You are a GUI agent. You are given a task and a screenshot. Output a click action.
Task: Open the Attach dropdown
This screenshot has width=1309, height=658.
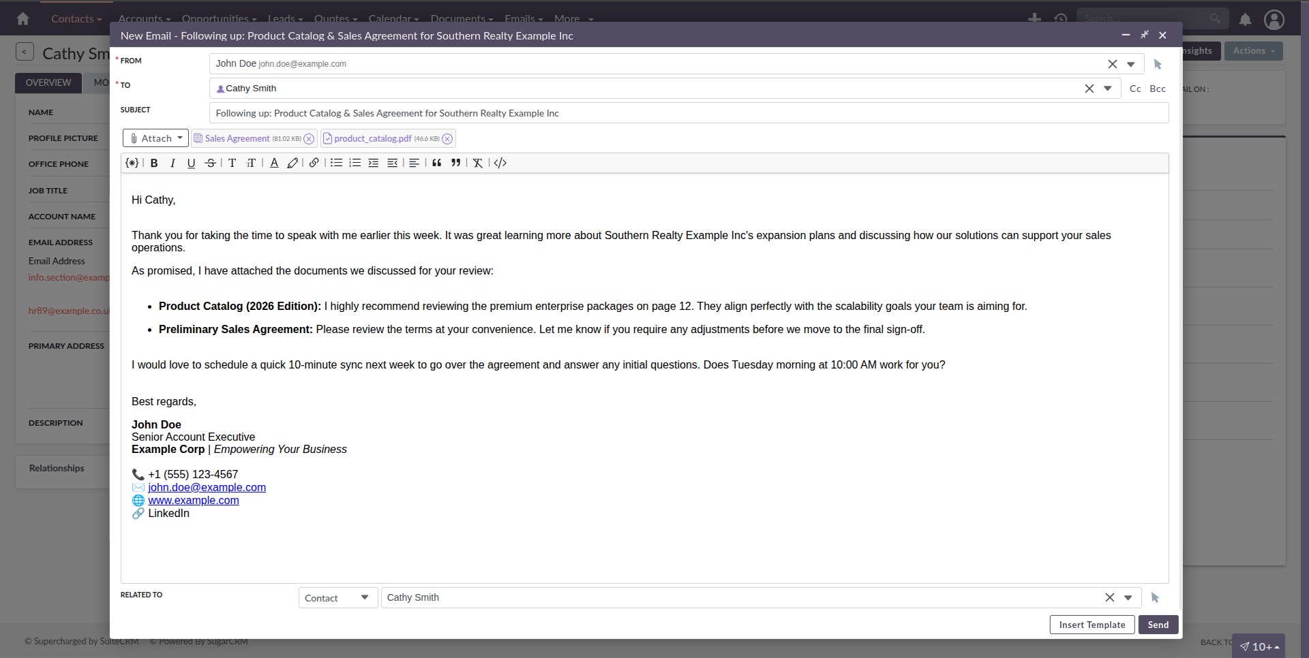point(155,138)
